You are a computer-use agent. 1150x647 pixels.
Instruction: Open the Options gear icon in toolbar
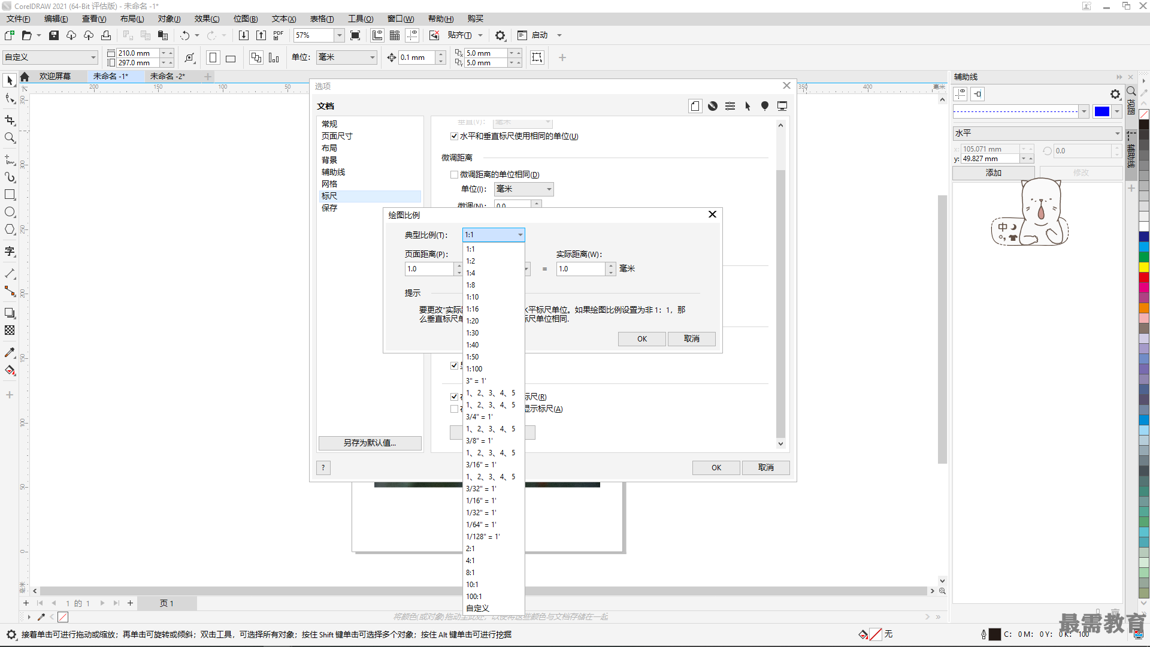pyautogui.click(x=500, y=35)
